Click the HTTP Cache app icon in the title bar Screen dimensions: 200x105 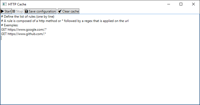tap(4, 4)
